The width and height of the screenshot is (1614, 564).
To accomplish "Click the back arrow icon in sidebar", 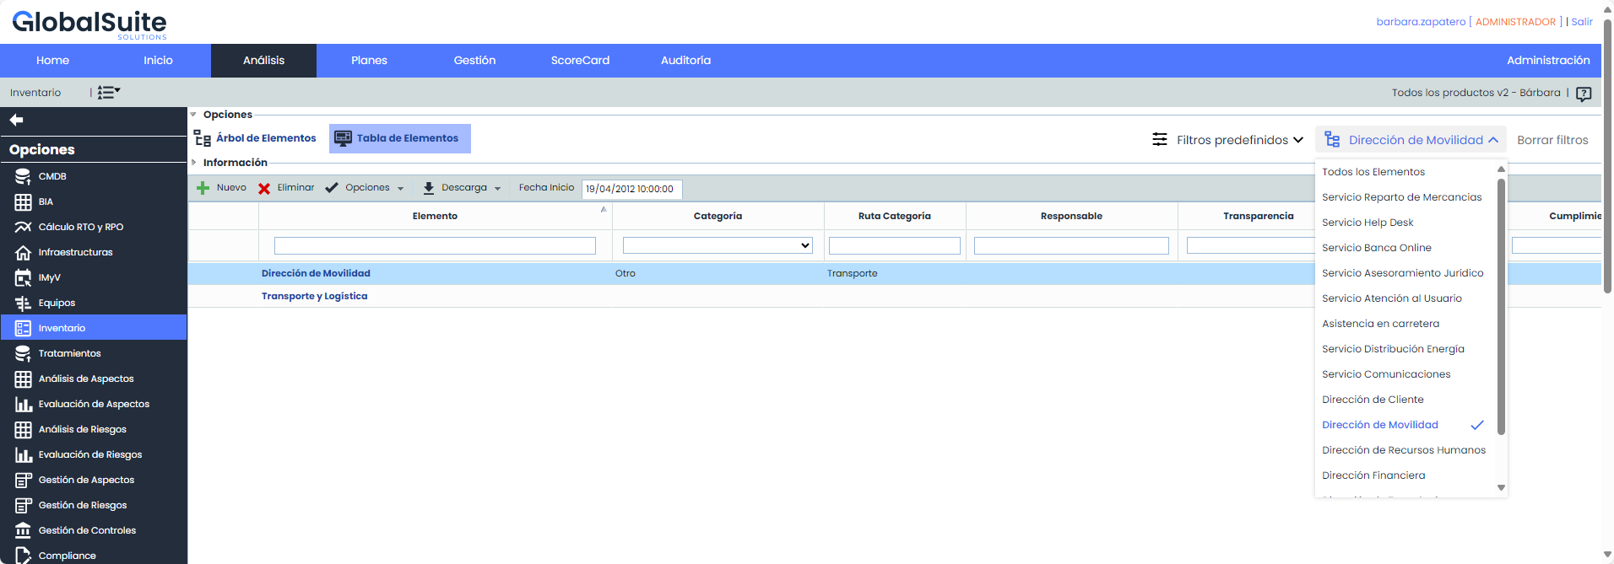I will pyautogui.click(x=16, y=121).
